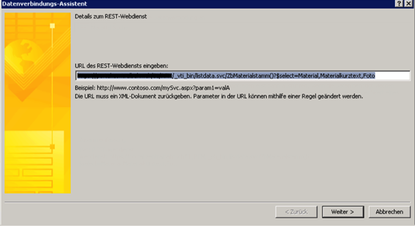Click small square marker atop sidebar graphic
The height and width of the screenshot is (226, 415).
52,26
